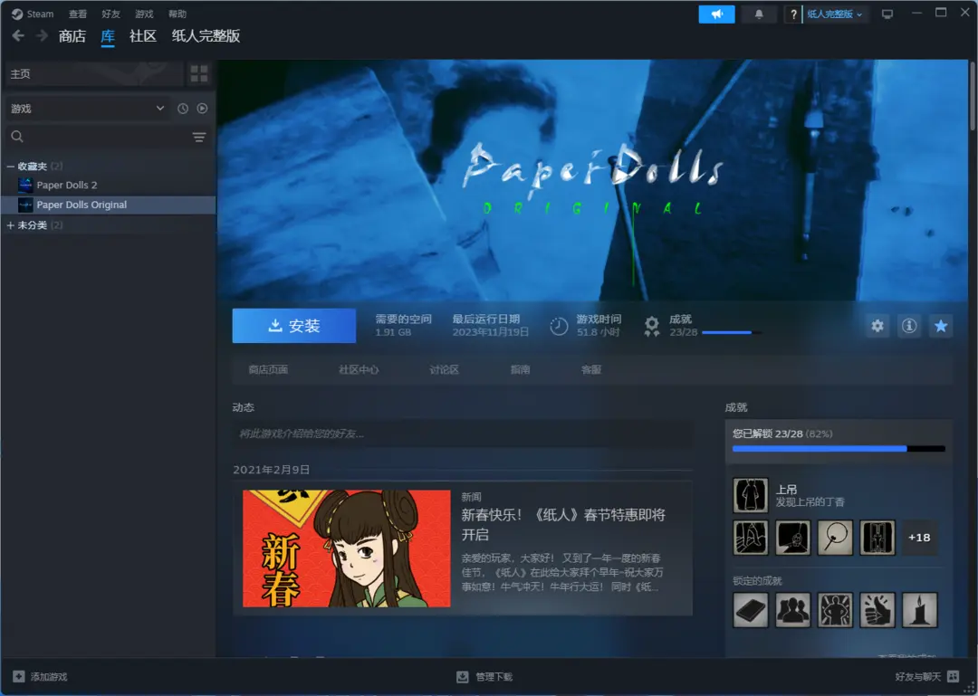978x696 pixels.
Task: Click the 上吊 achievement icon
Action: click(x=751, y=495)
